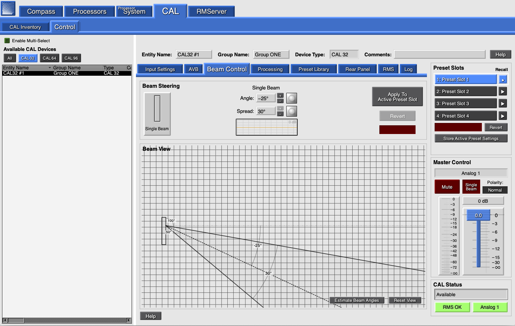
Task: Filter devices by CAL 64
Action: pos(50,58)
